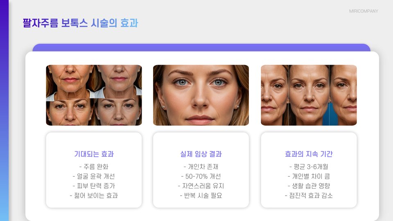Click the text line 젊어 보이는 효과
The height and width of the screenshot is (221, 393).
tap(94, 195)
